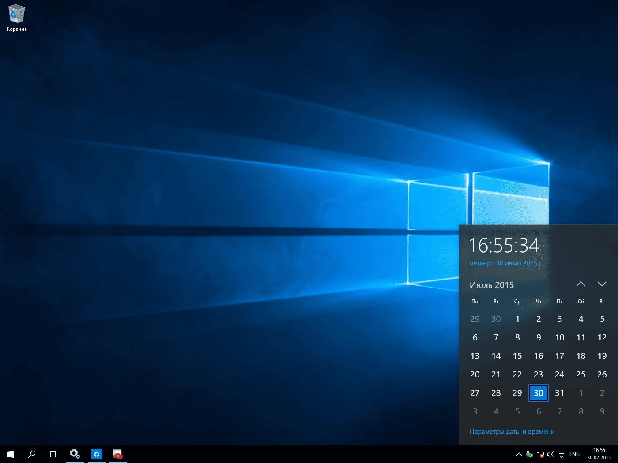Viewport: 618px width, 463px height.
Task: Go to previous month with up chevron
Action: pyautogui.click(x=581, y=284)
